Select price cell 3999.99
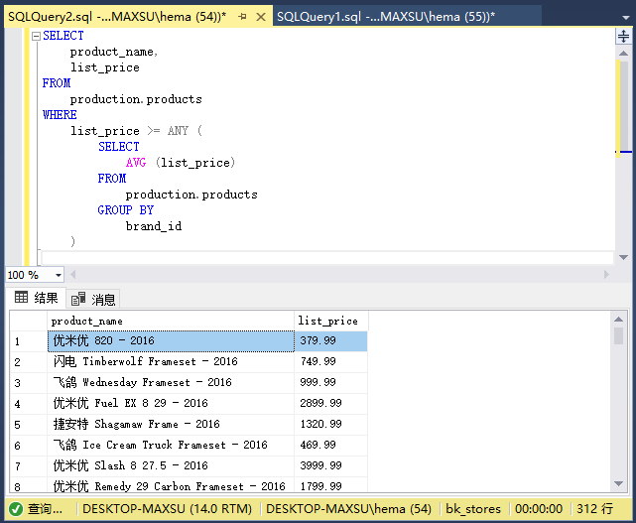 331,465
